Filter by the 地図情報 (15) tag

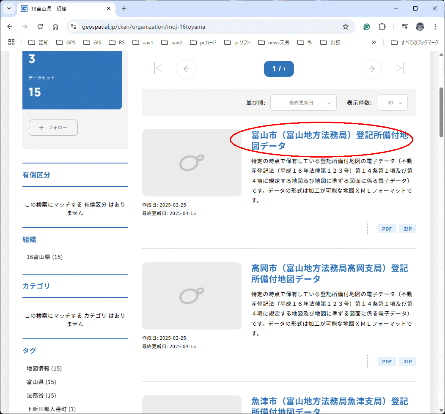44,368
